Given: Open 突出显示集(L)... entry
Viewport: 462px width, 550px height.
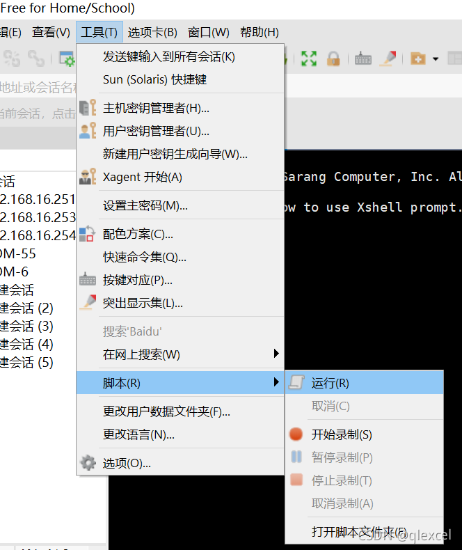Looking at the screenshot, I should click(x=180, y=303).
